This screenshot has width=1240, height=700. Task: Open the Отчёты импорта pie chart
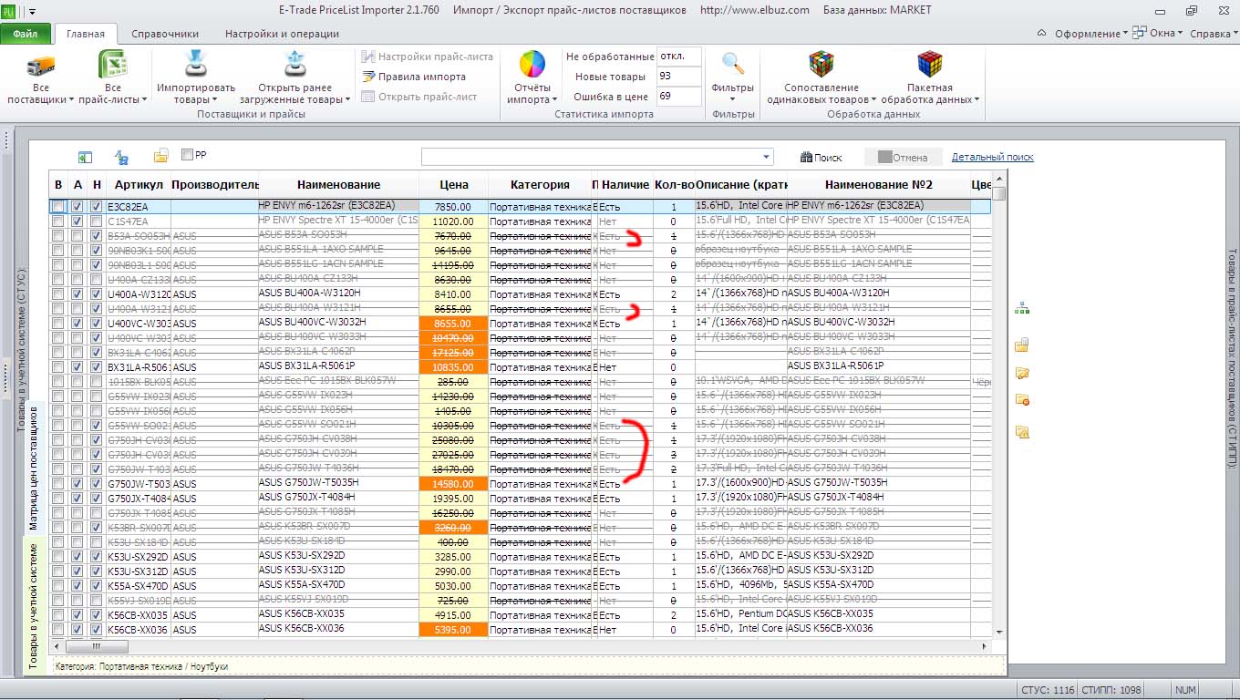[x=532, y=65]
